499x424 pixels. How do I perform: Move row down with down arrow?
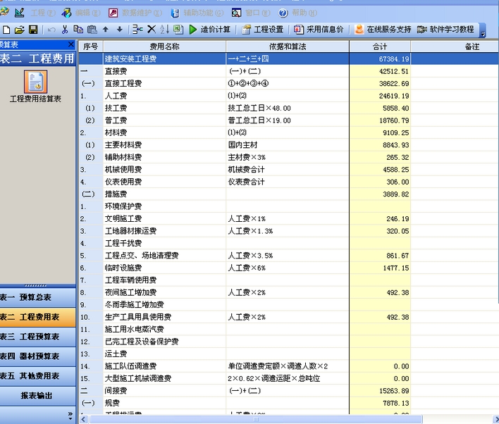[120, 30]
